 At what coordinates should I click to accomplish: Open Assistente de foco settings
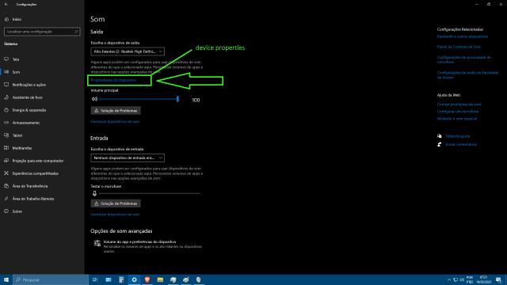point(27,97)
